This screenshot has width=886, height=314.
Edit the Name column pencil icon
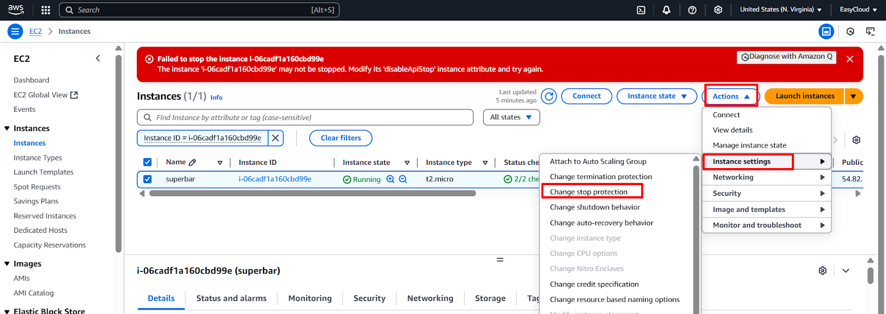(x=192, y=163)
